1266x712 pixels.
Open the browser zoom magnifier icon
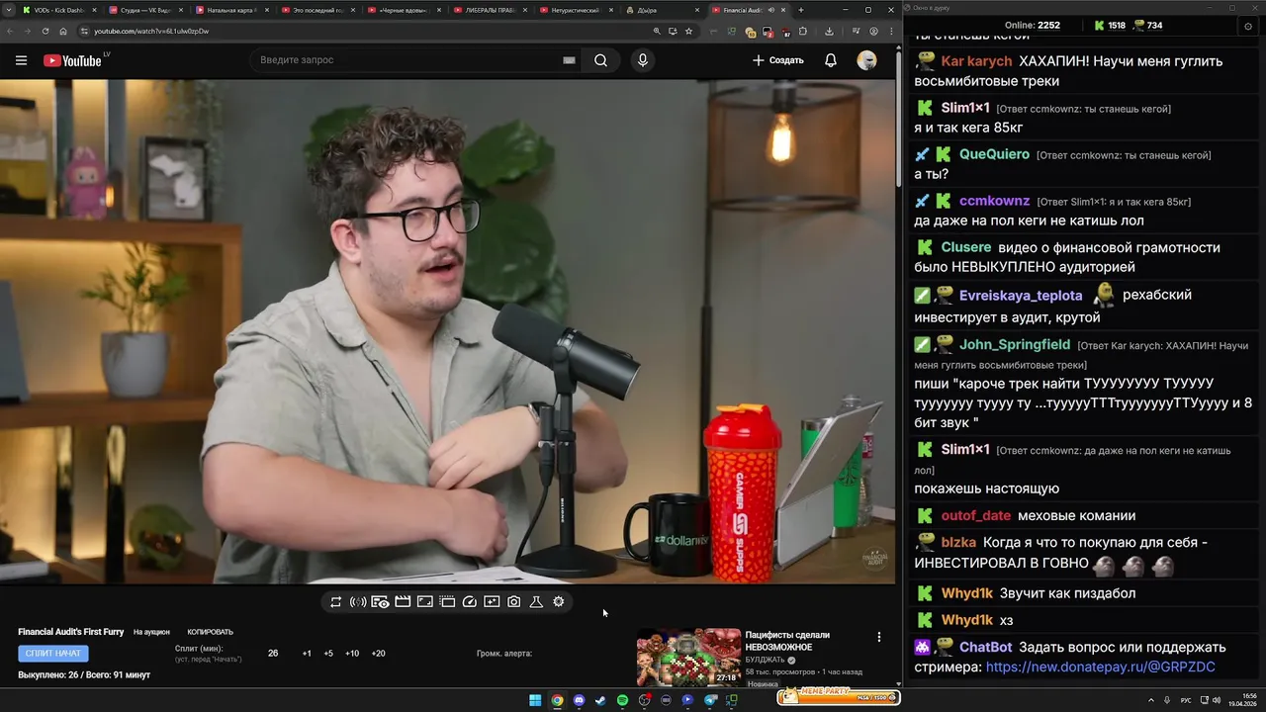657,31
